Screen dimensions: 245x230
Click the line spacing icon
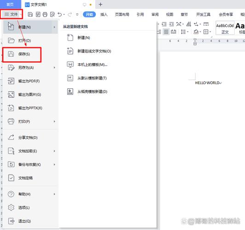pos(183,32)
